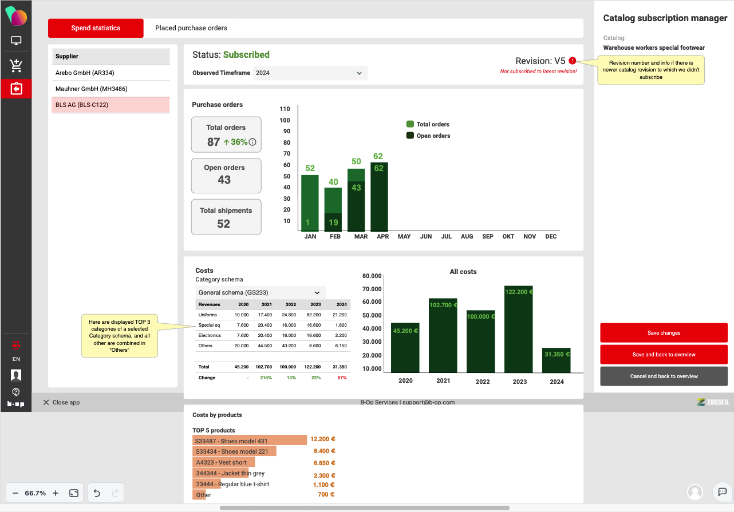Click the undo arrow icon
734x512 pixels.
click(97, 493)
